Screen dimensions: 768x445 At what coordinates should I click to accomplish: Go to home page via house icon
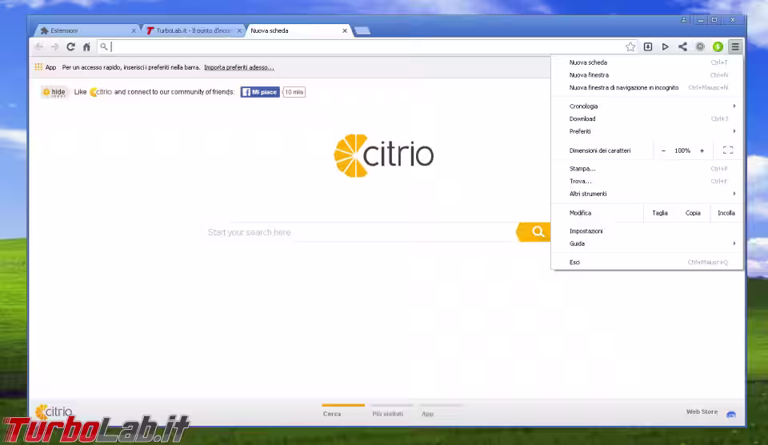[86, 46]
